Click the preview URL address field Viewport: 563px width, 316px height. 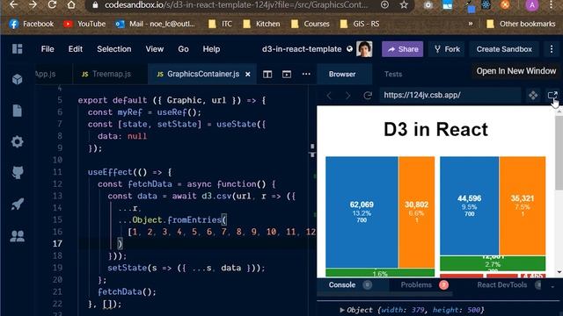click(450, 96)
